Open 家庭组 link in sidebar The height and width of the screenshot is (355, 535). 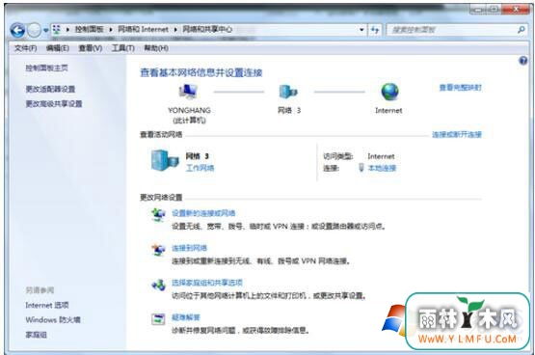37,335
